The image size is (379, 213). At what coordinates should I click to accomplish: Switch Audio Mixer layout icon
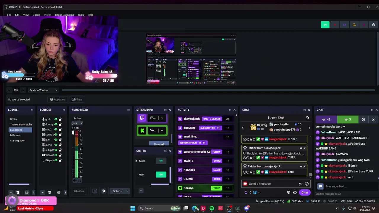95,191
